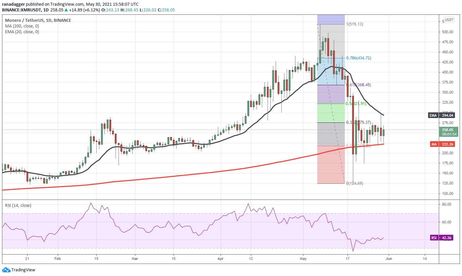The width and height of the screenshot is (462, 276).
Task: Click the Fibonacci 0.618(368.45) level label
Action: click(x=359, y=85)
